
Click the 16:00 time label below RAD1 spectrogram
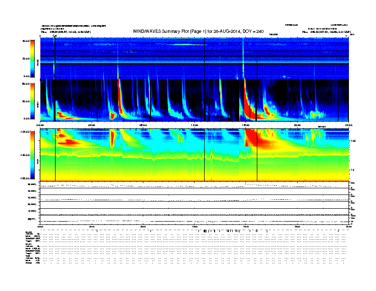(246, 125)
